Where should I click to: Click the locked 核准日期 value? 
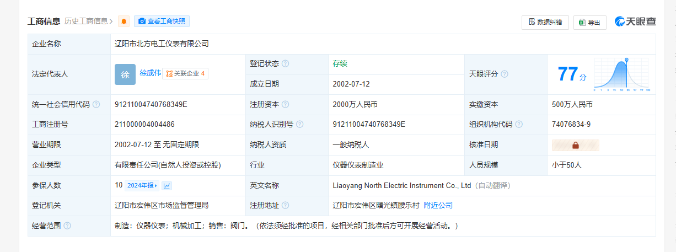click(575, 145)
